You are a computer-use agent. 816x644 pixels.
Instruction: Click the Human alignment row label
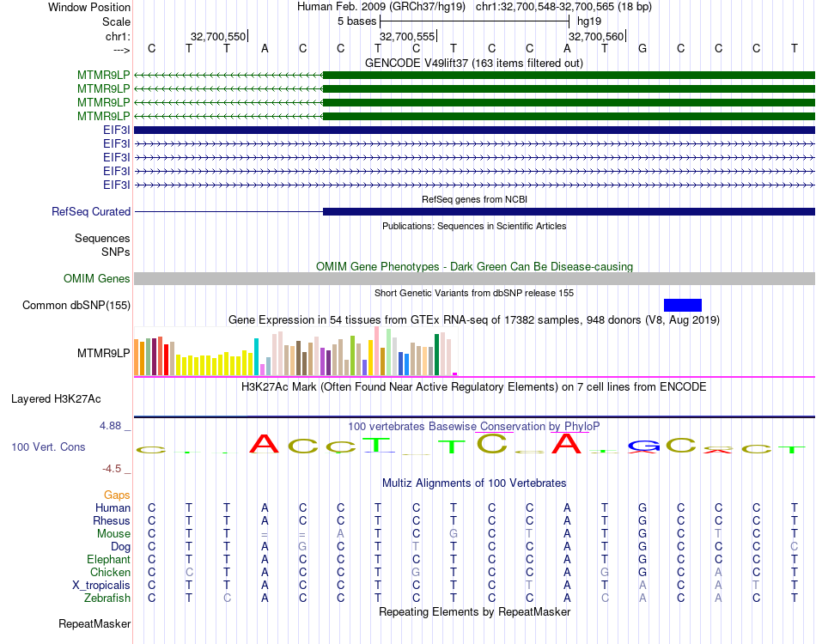coord(113,507)
